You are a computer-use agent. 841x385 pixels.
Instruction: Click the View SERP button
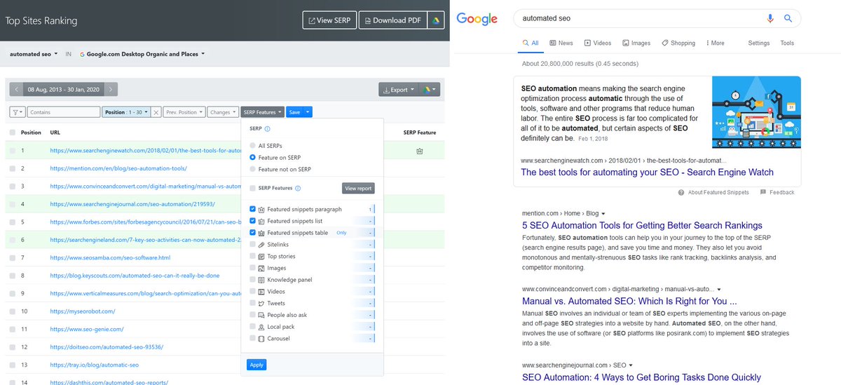coord(329,20)
